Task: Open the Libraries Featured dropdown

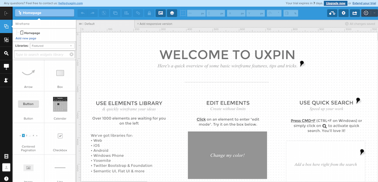Action: (52, 45)
